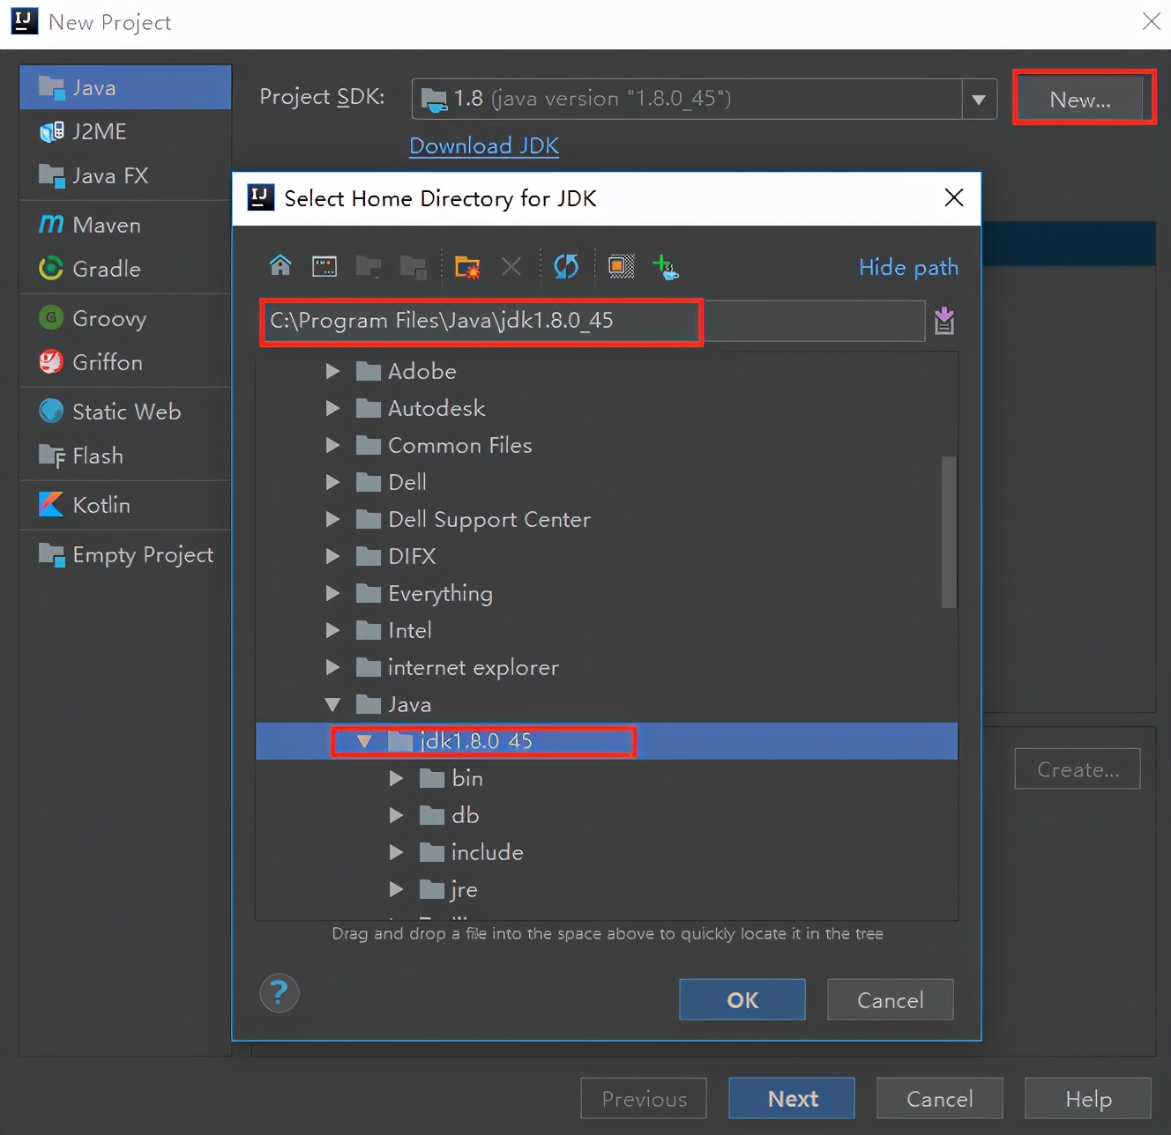Collapse the Java folder arrow
1171x1135 pixels.
coord(332,704)
